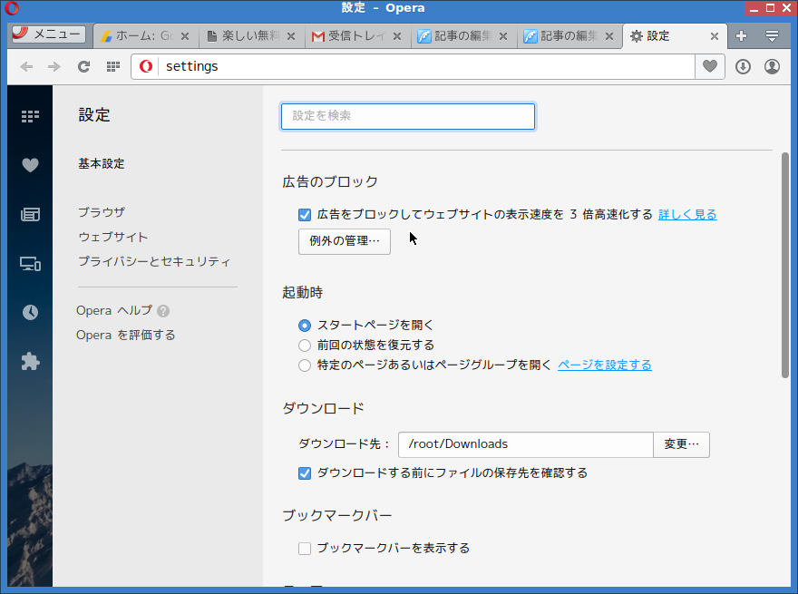Open Opera ヘルプ link
Viewport: 798px width, 594px height.
pyautogui.click(x=114, y=310)
